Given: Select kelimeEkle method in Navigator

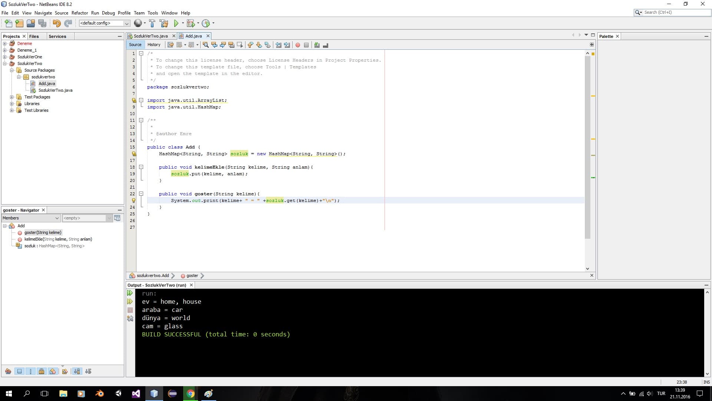Looking at the screenshot, I should (58, 239).
